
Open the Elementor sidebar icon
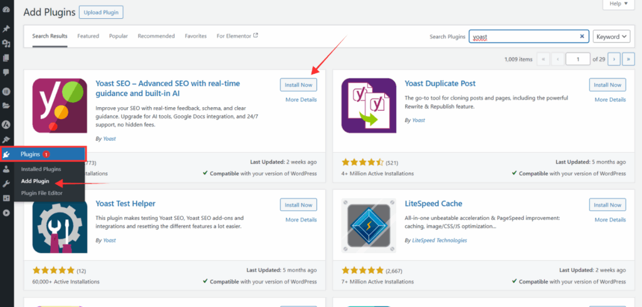(x=6, y=91)
